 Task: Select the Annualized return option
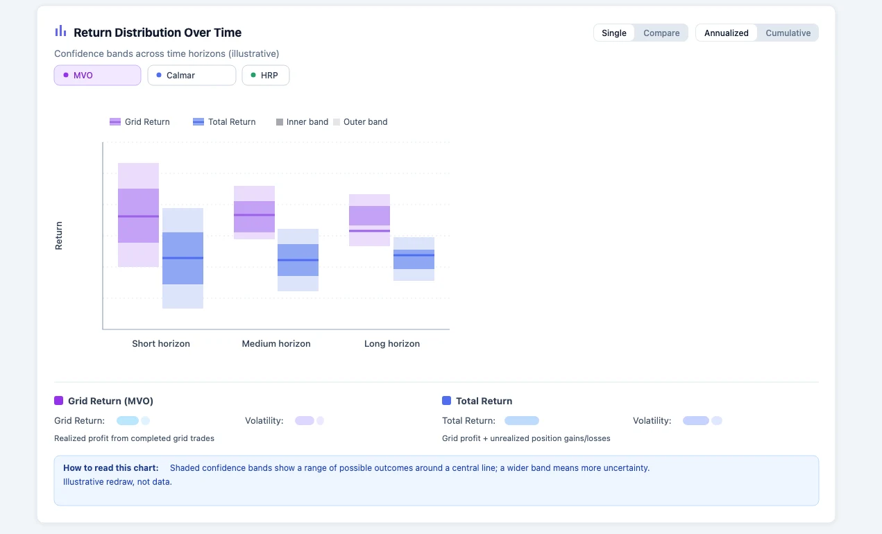coord(727,33)
